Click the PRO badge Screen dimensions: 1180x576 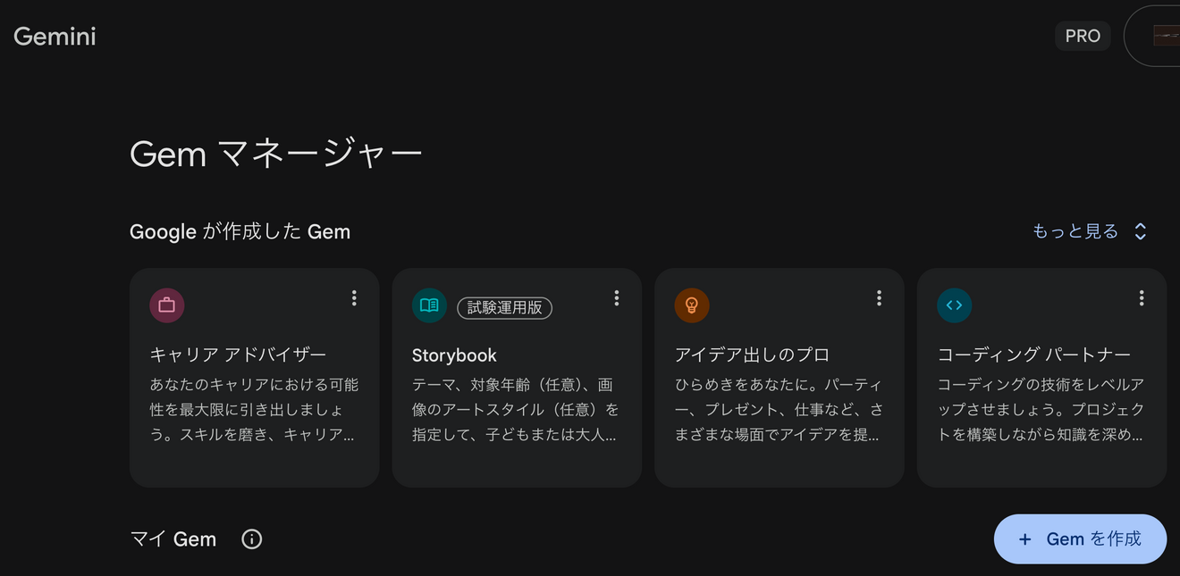pos(1083,36)
